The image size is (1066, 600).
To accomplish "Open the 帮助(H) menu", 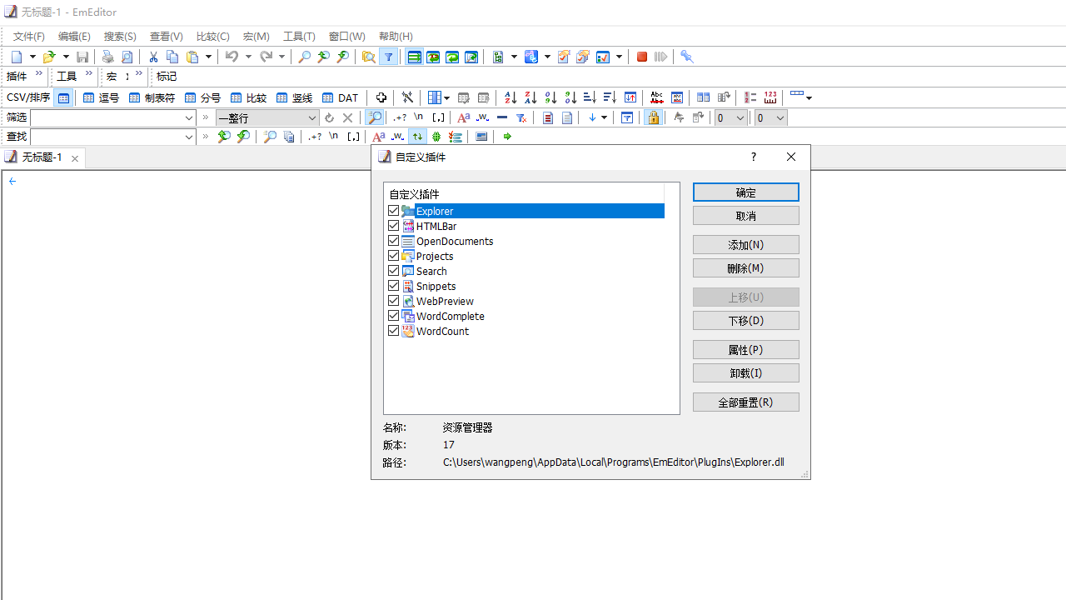I will [x=396, y=36].
